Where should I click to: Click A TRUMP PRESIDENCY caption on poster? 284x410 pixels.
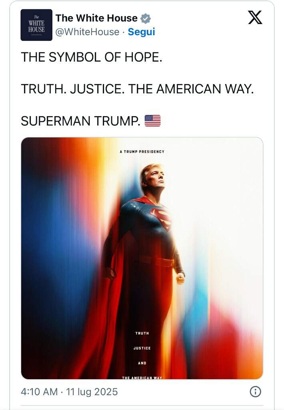(142, 152)
